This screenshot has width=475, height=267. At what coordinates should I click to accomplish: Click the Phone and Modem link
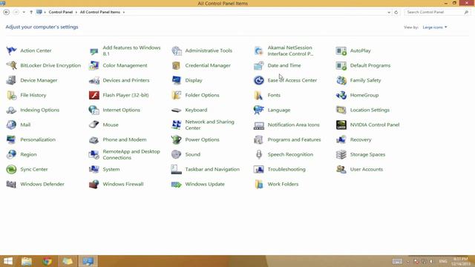[125, 139]
